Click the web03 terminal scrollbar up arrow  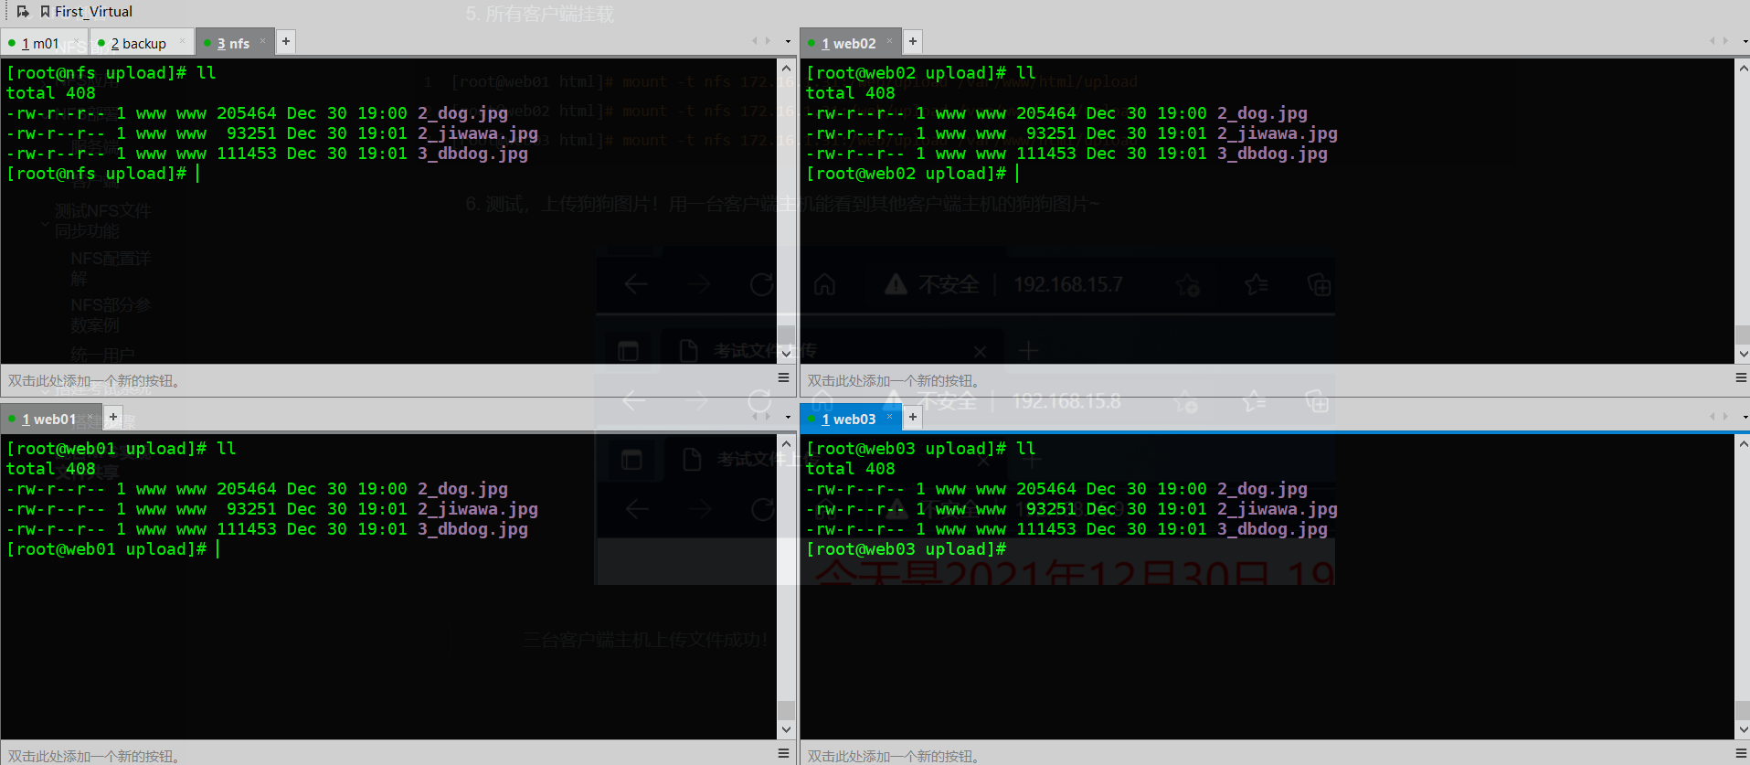(1743, 444)
